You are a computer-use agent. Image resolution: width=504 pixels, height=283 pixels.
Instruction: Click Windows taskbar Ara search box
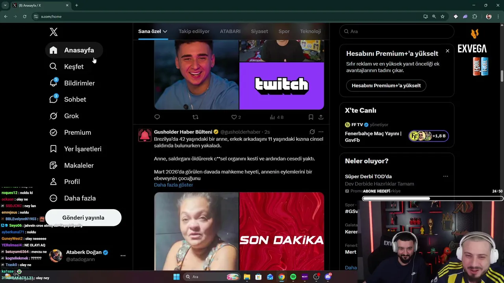click(x=212, y=277)
